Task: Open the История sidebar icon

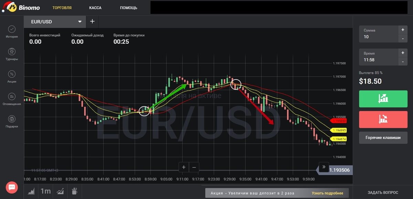Action: coord(12,29)
